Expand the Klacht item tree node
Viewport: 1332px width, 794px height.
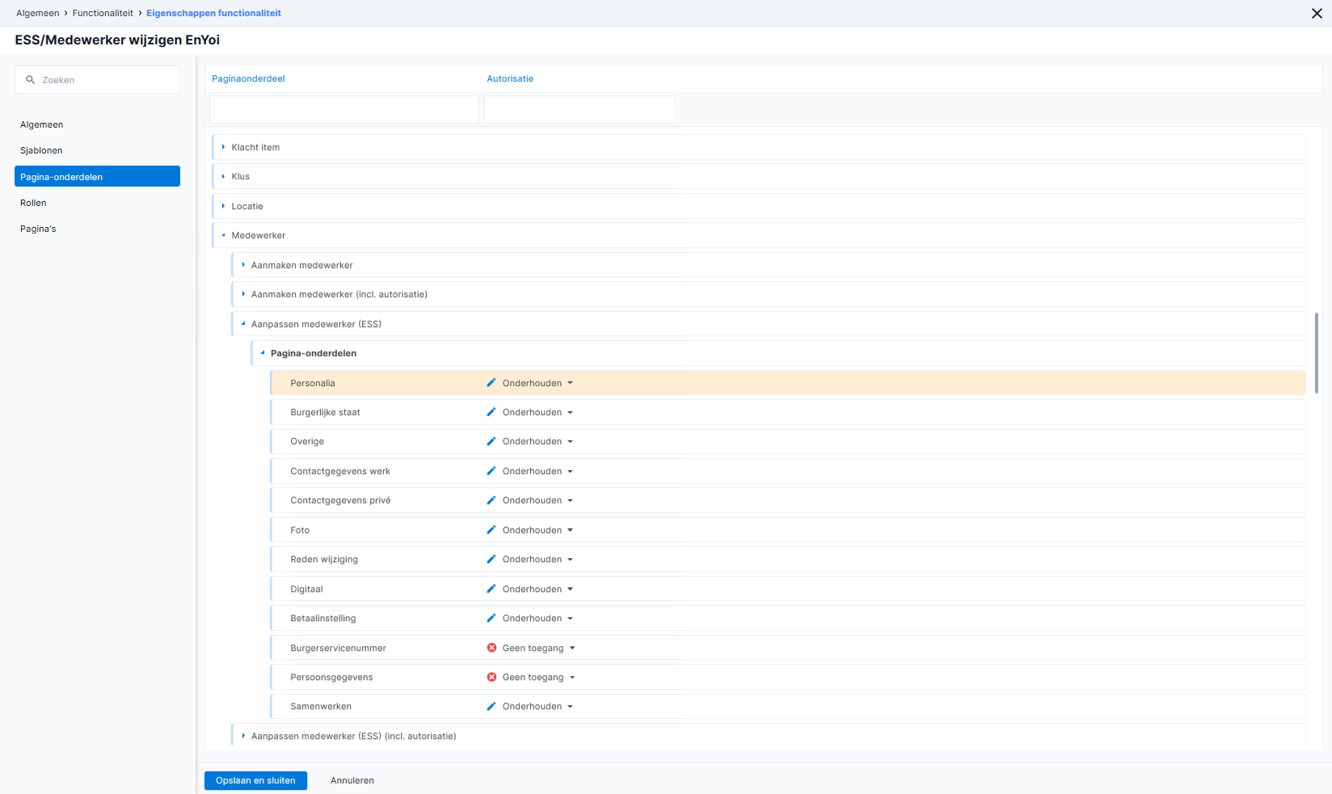tap(223, 147)
